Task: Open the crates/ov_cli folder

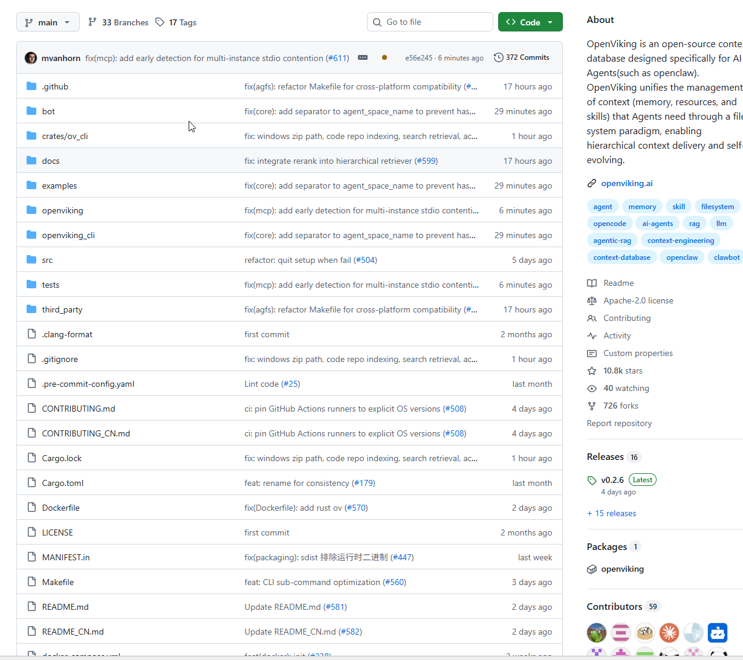Action: (65, 136)
